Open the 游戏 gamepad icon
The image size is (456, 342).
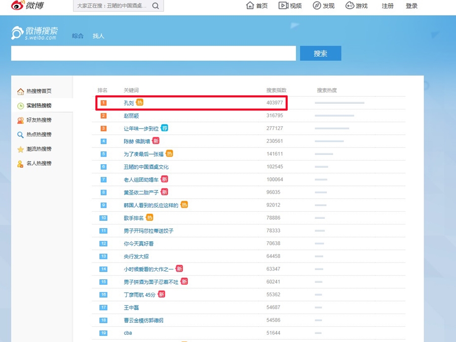click(x=350, y=6)
